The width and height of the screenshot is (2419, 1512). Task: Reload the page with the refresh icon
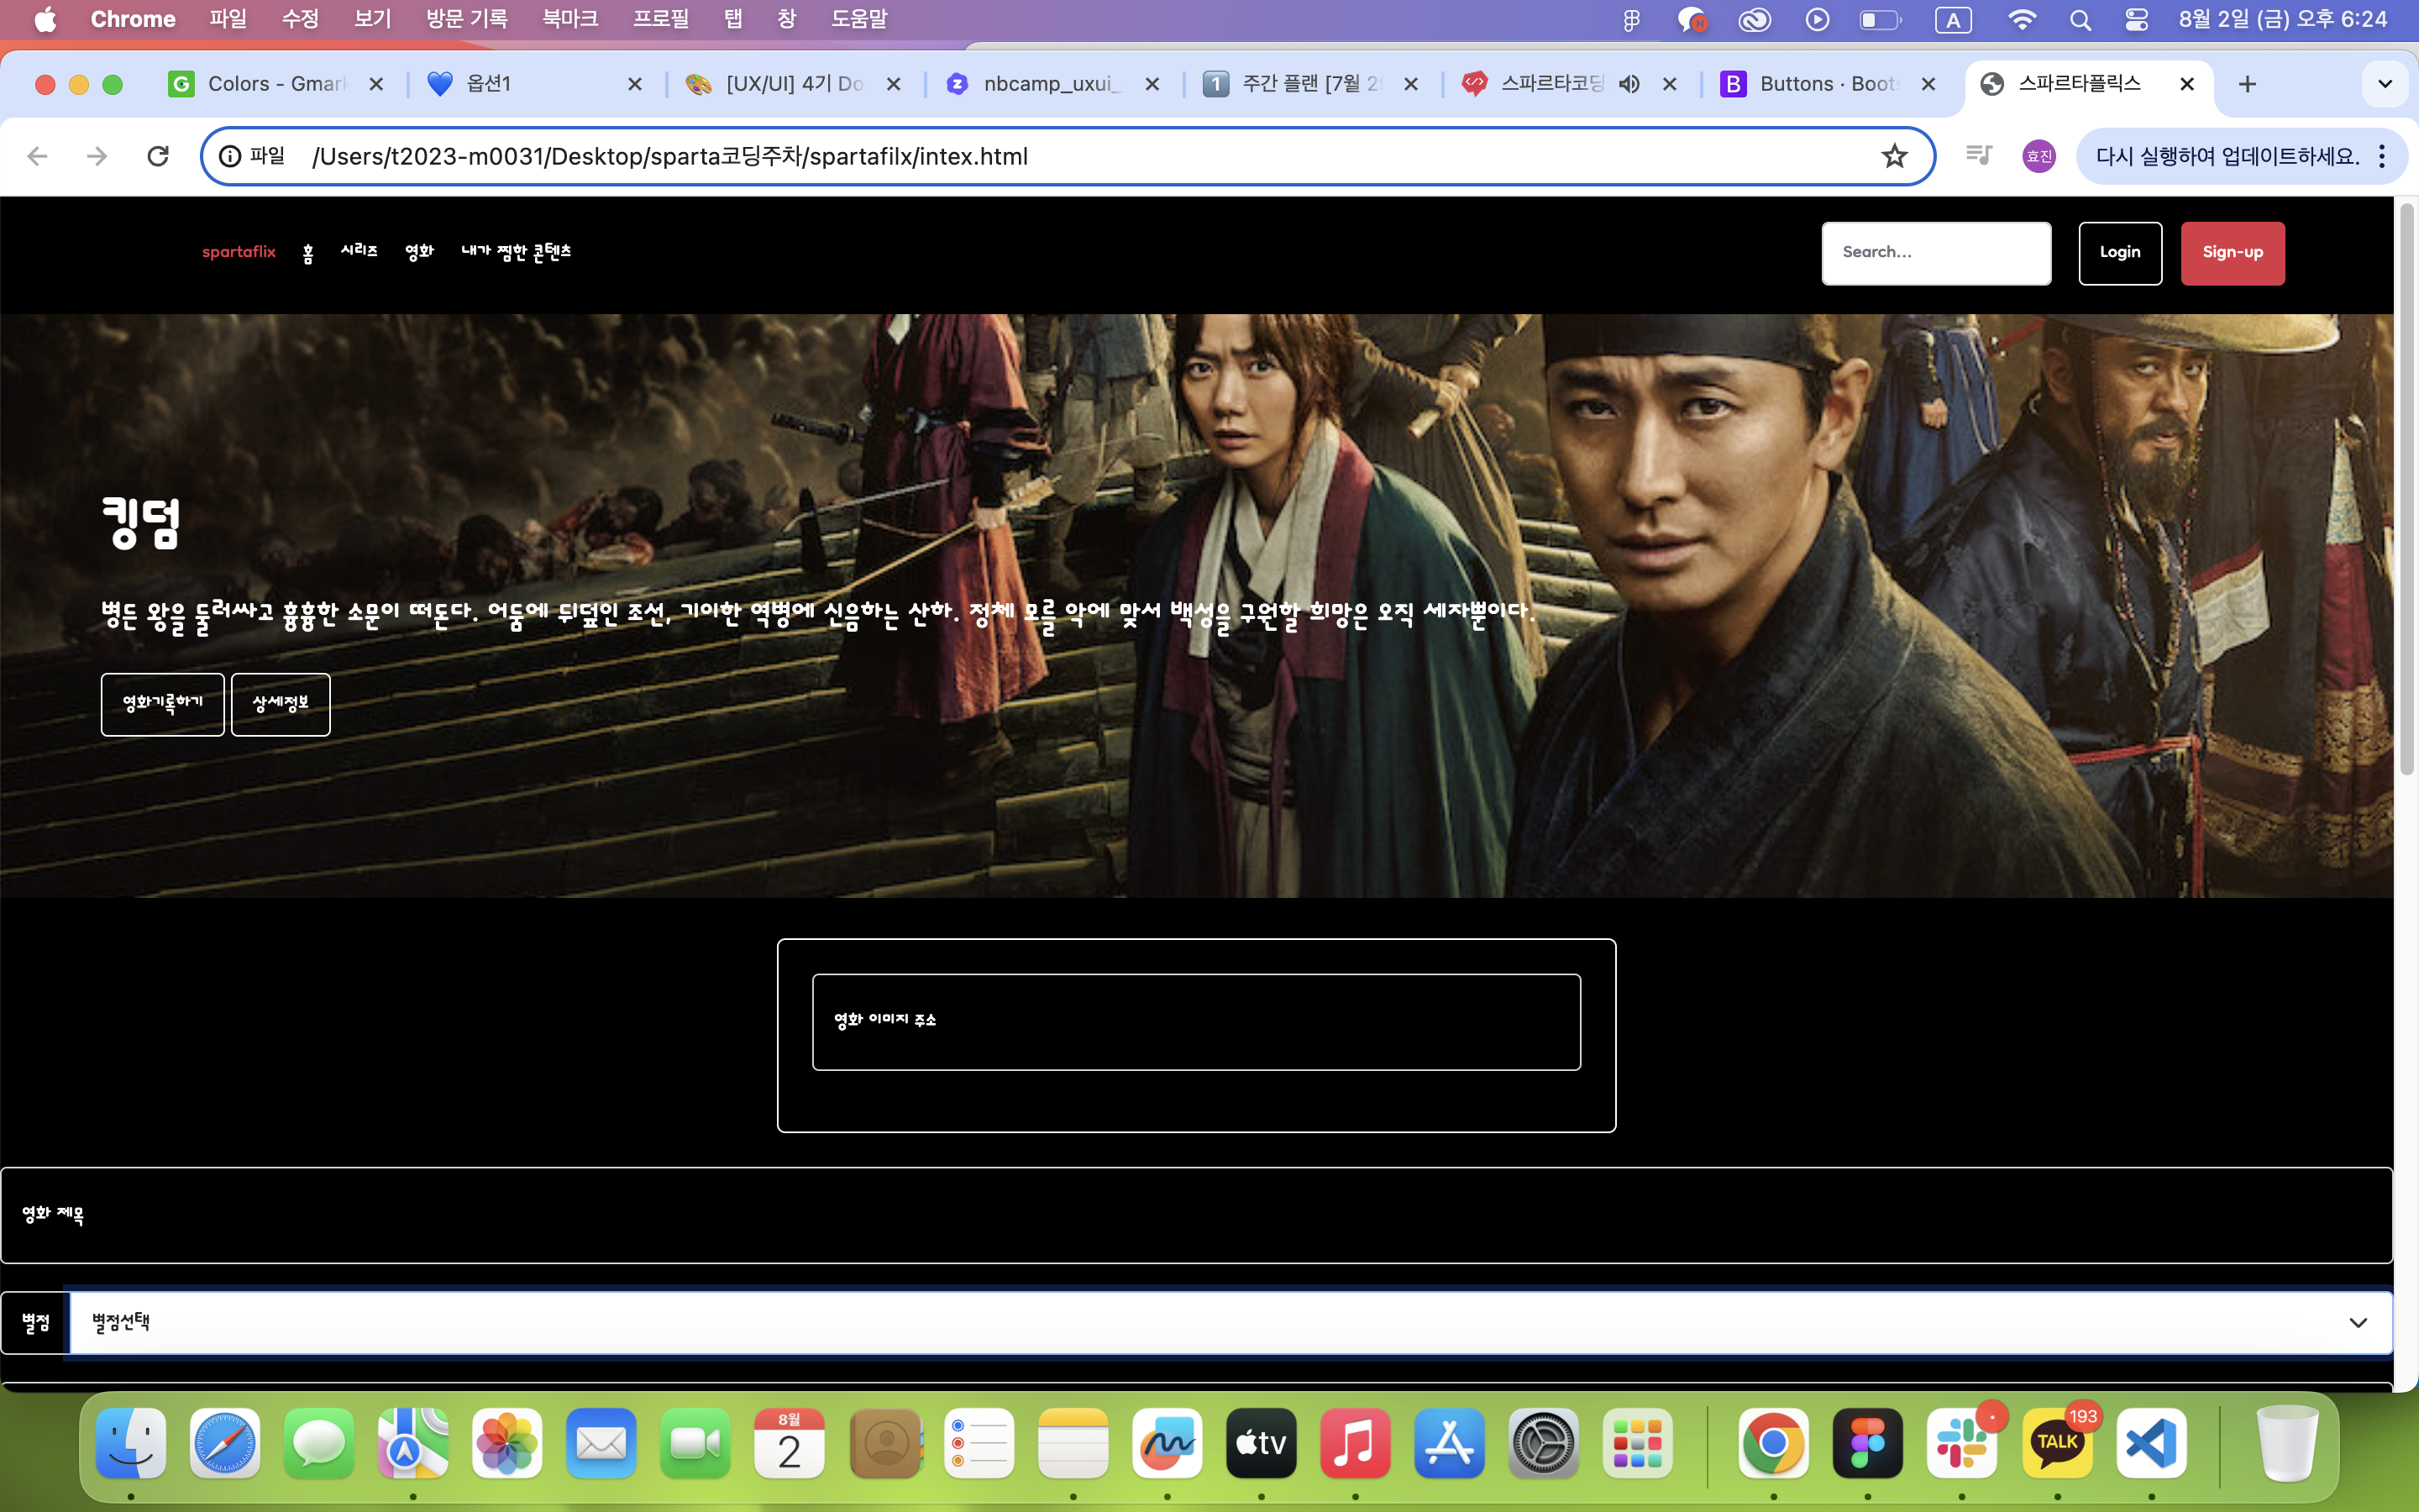pyautogui.click(x=158, y=156)
